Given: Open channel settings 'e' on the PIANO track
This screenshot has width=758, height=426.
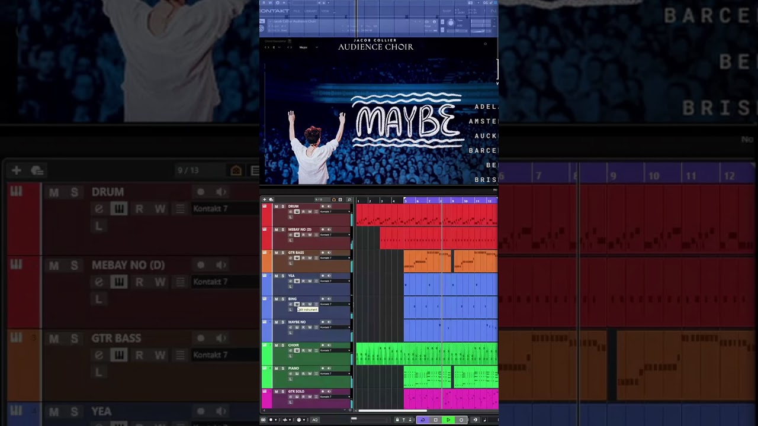Looking at the screenshot, I should [x=291, y=373].
